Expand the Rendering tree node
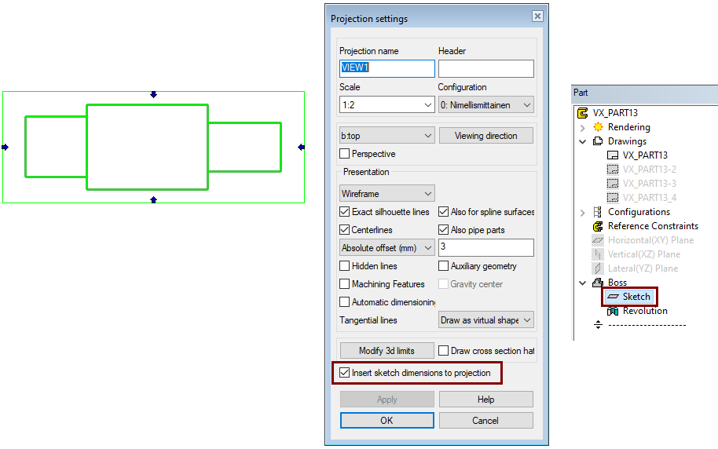This screenshot has height=449, width=718. coord(582,127)
